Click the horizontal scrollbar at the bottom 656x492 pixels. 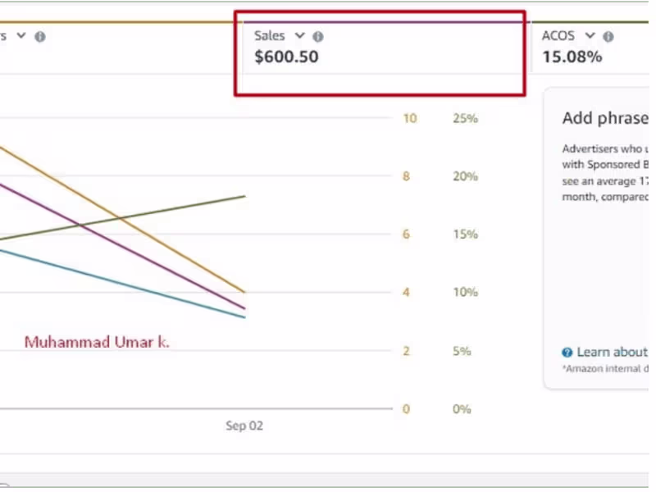(x=328, y=481)
